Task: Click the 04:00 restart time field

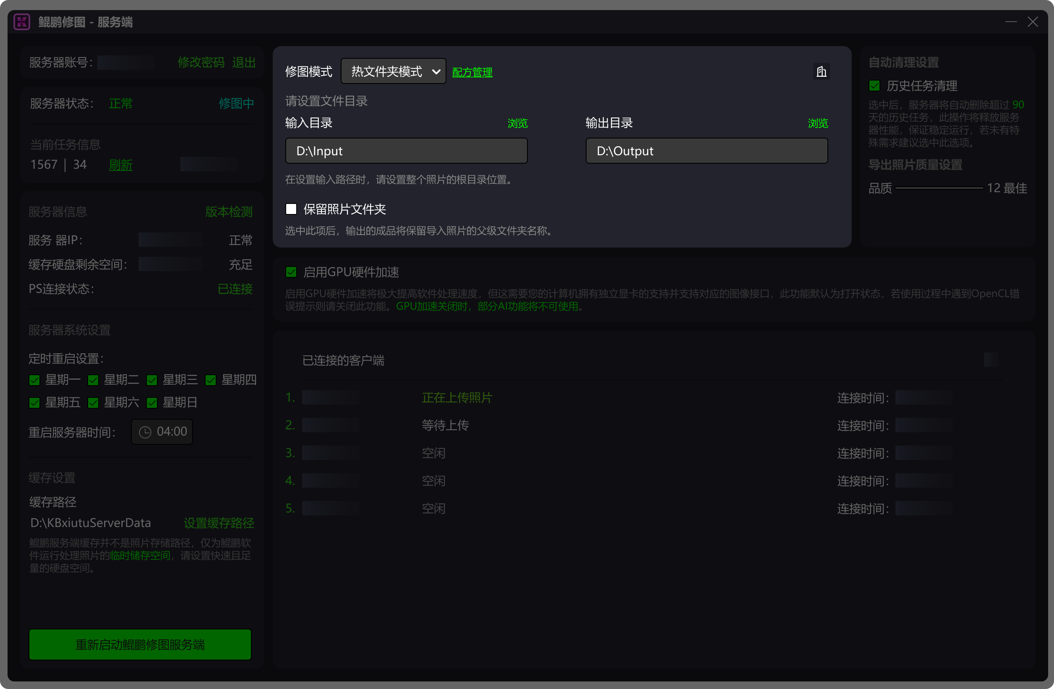Action: tap(162, 432)
